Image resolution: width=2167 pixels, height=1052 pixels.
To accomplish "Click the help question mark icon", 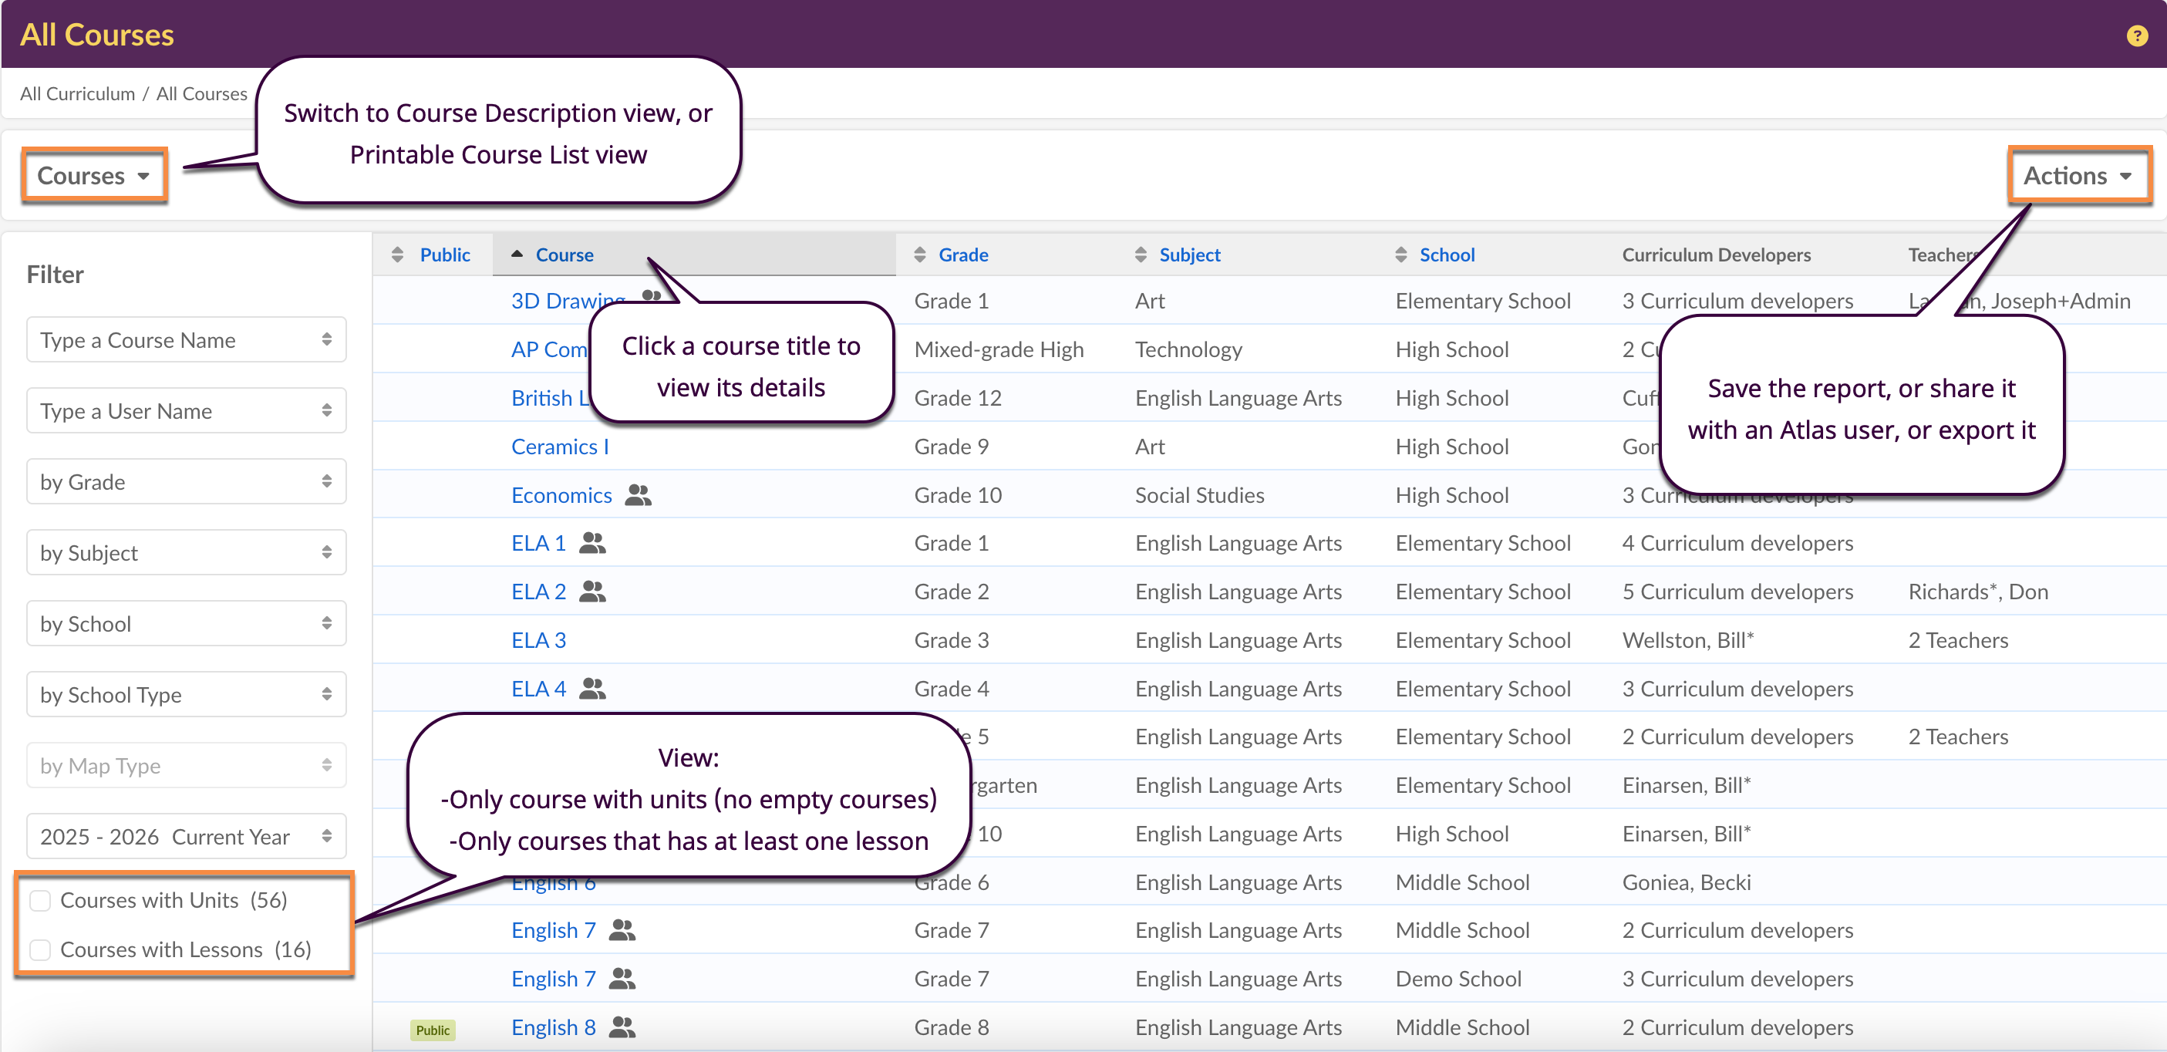I will coord(2136,35).
